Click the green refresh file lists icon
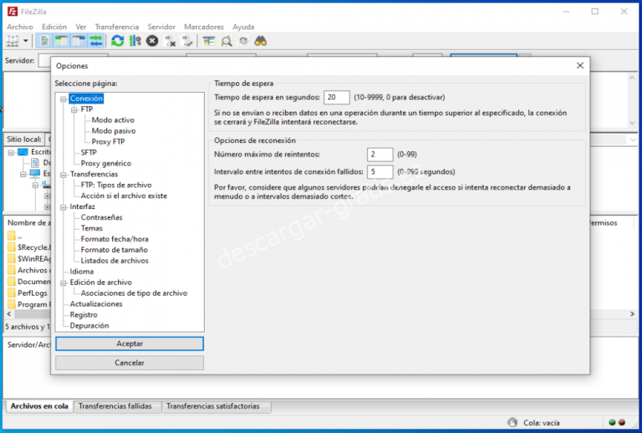 (118, 41)
